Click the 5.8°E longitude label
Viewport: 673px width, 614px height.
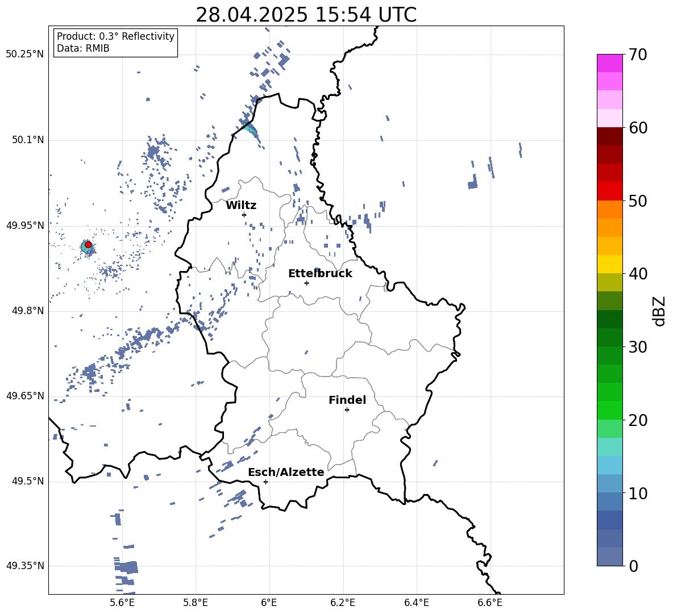[x=196, y=603]
